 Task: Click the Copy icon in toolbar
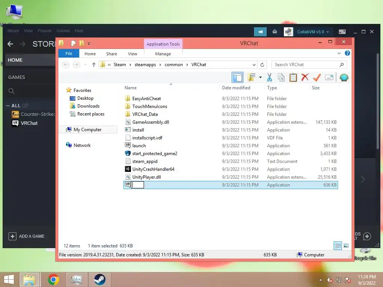pos(281,77)
